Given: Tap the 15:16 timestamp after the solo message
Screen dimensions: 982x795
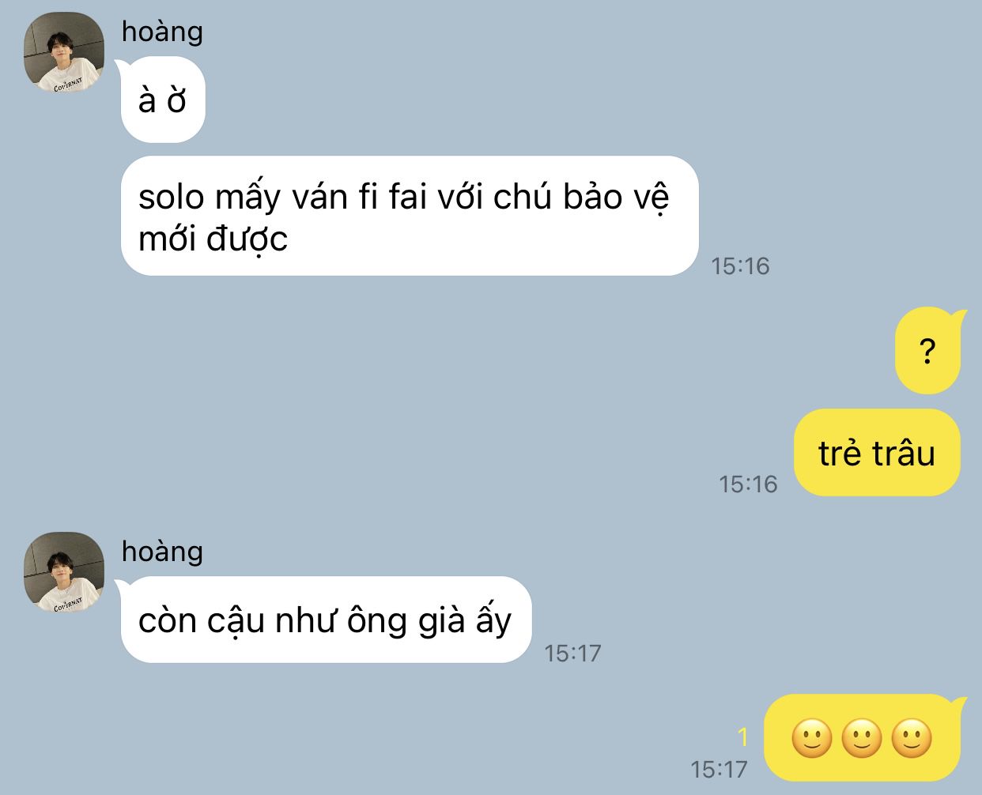Looking at the screenshot, I should point(740,266).
